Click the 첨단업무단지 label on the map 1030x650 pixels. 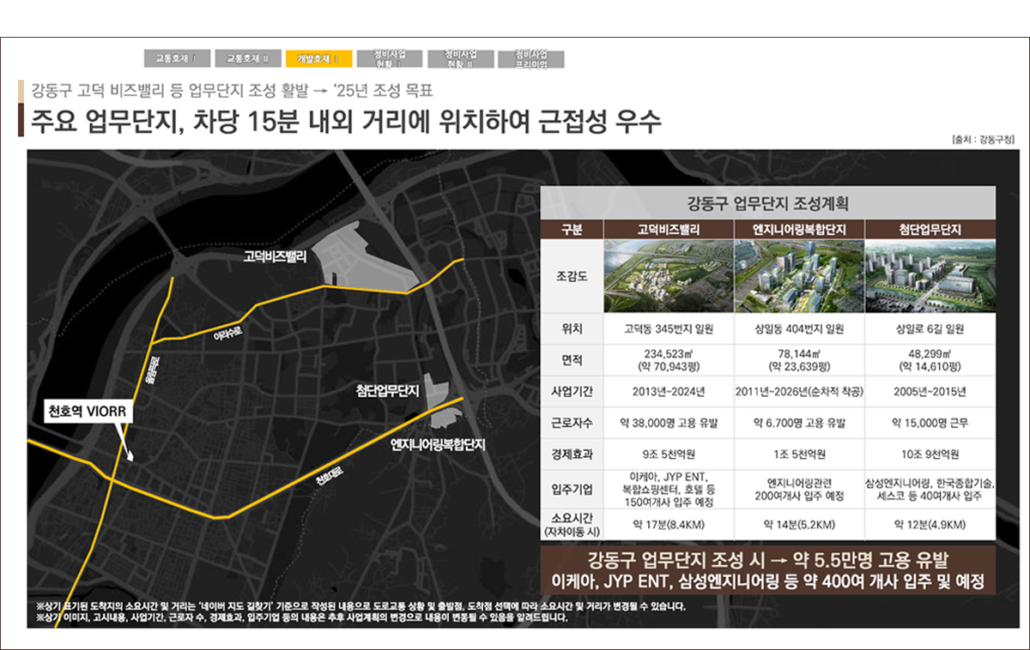click(387, 391)
